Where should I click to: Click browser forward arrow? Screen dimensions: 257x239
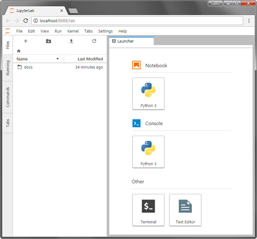pos(17,21)
